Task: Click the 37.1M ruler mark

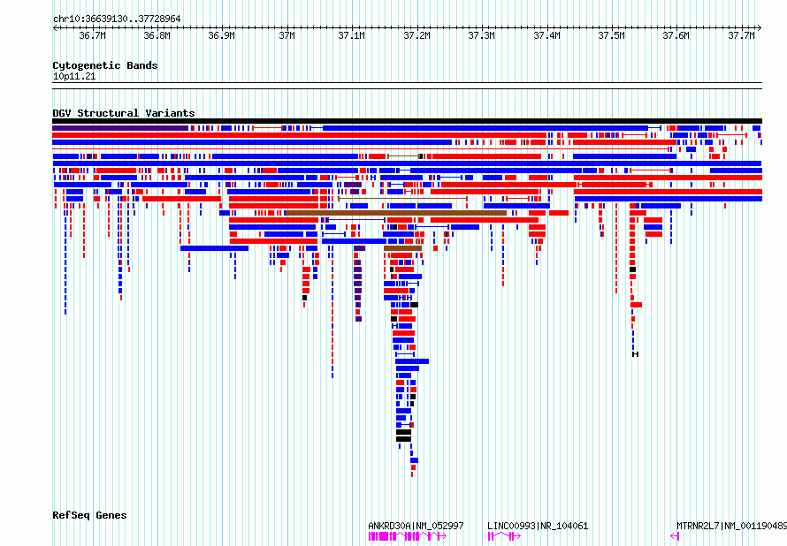Action: coord(352,35)
